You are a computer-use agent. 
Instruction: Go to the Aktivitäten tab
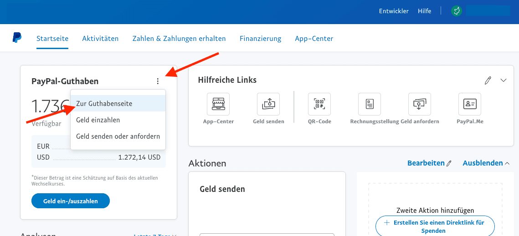click(100, 38)
